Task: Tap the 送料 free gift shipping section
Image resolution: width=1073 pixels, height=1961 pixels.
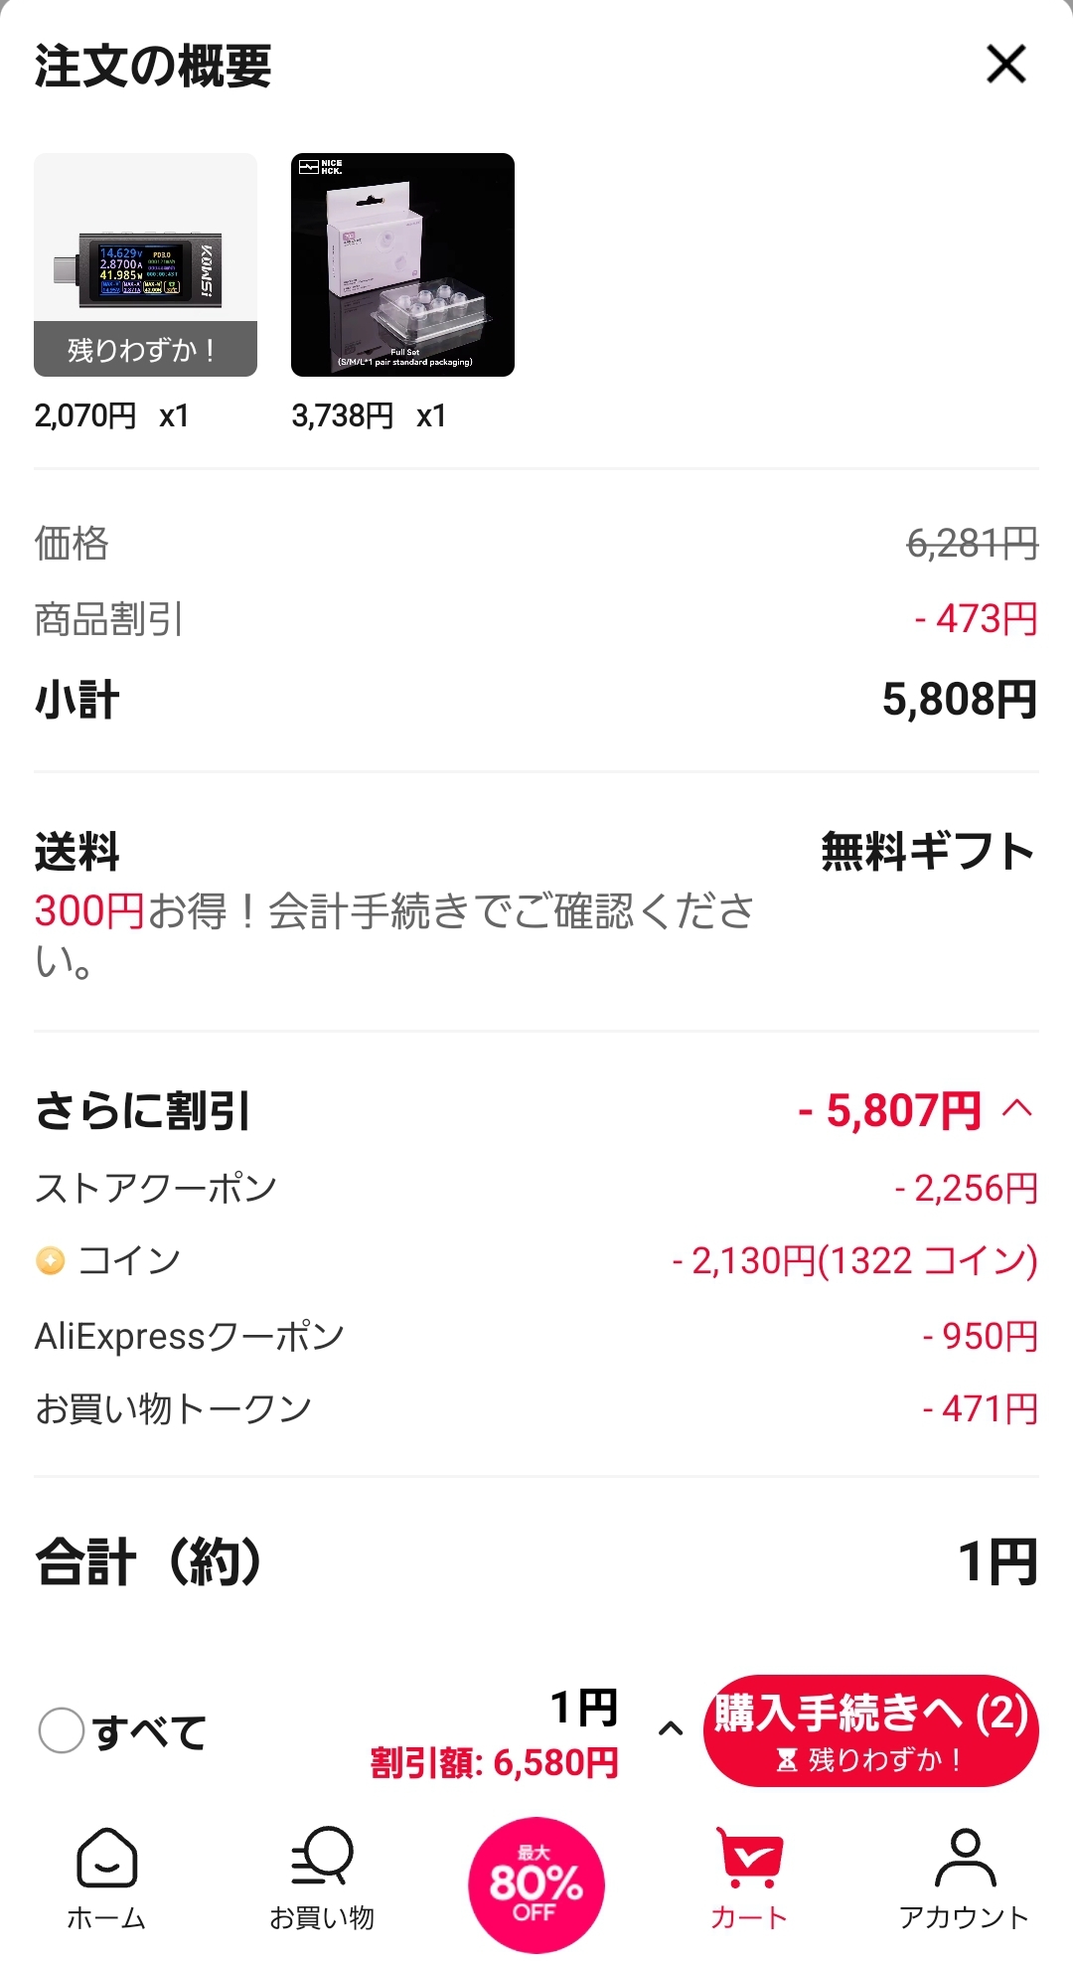Action: point(536,902)
